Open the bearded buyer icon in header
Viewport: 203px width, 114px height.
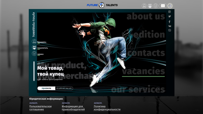click(150, 6)
